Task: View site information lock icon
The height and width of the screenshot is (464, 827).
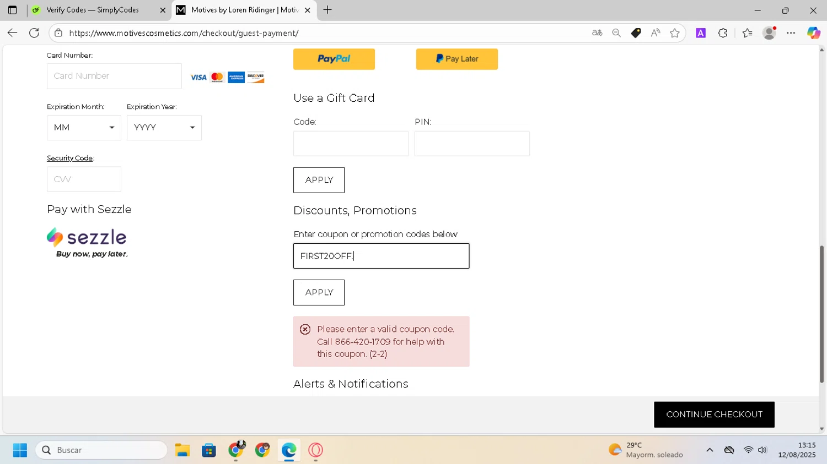Action: (x=58, y=33)
